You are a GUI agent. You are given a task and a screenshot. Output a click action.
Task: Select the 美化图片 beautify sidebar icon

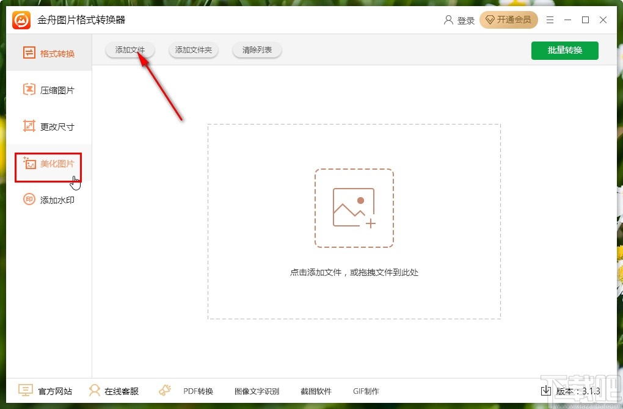pyautogui.click(x=28, y=163)
